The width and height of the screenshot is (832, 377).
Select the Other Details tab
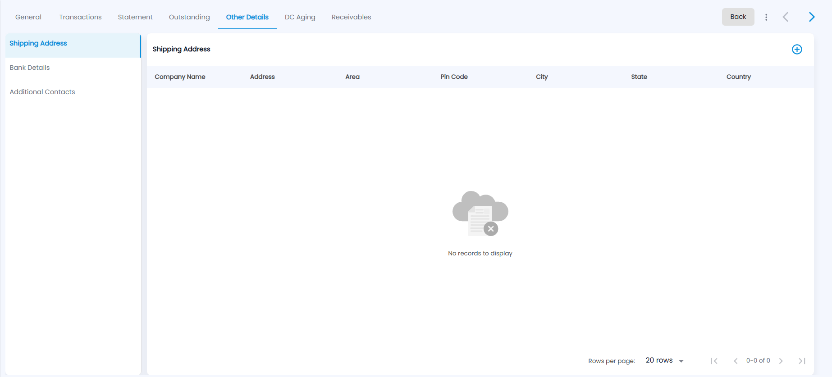pyautogui.click(x=247, y=17)
